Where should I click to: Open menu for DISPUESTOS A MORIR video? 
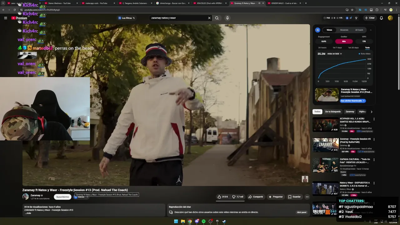[x=374, y=183]
